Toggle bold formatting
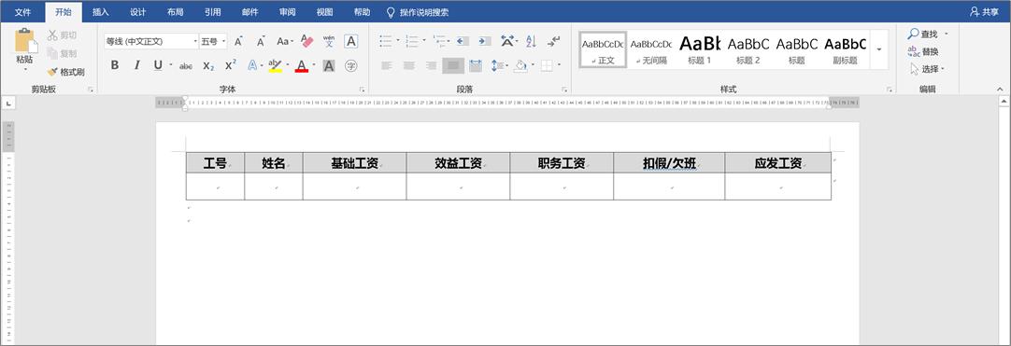 (115, 65)
